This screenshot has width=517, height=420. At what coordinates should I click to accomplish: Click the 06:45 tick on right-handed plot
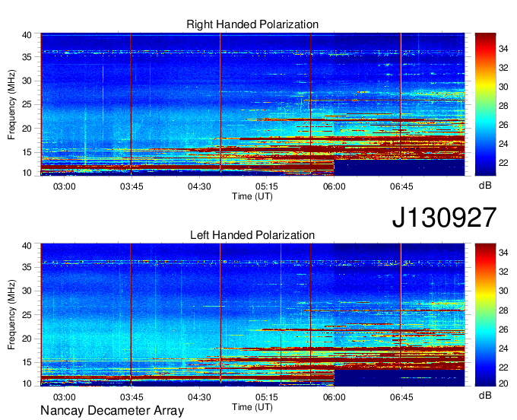(401, 186)
